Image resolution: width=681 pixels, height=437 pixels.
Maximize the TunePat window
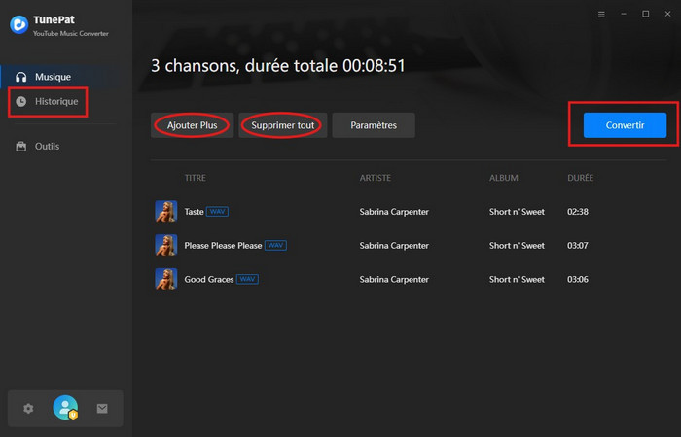pyautogui.click(x=645, y=15)
